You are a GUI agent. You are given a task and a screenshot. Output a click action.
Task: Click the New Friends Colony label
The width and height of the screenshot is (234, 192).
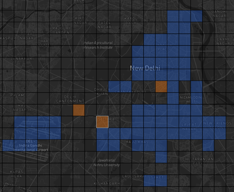[217, 125]
